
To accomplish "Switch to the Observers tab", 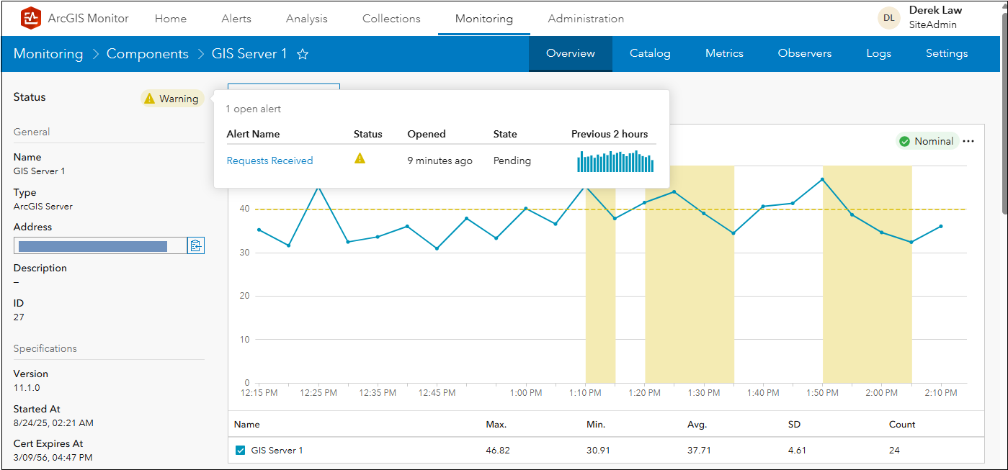I will (x=805, y=53).
